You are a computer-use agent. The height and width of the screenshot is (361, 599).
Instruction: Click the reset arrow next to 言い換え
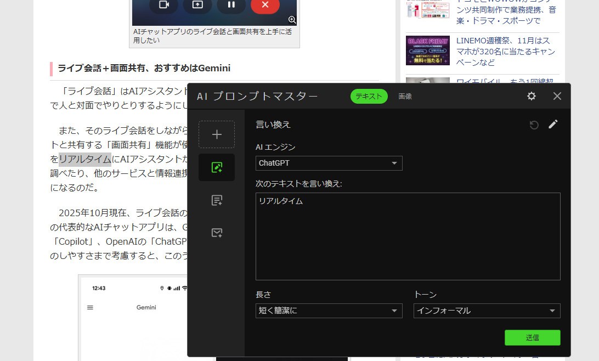click(x=533, y=125)
